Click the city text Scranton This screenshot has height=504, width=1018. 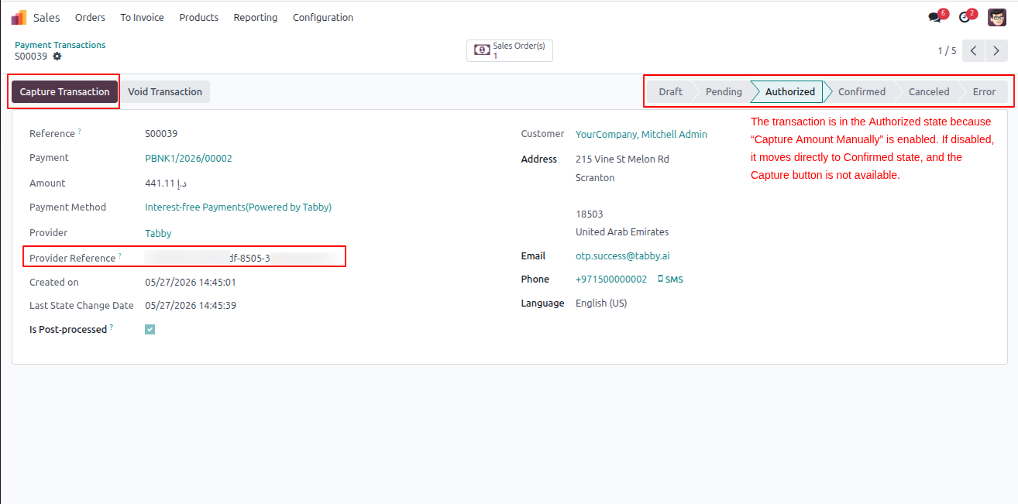(x=595, y=178)
